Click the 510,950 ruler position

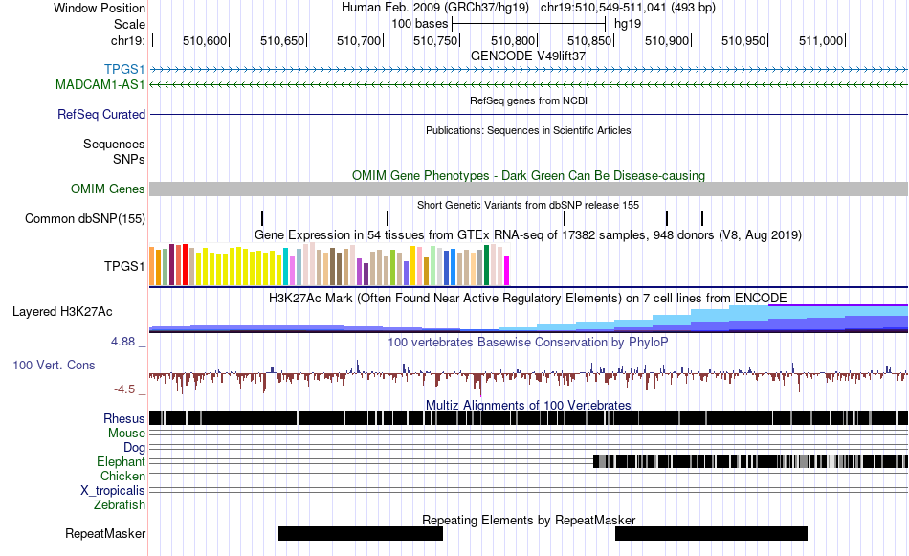tap(743, 40)
